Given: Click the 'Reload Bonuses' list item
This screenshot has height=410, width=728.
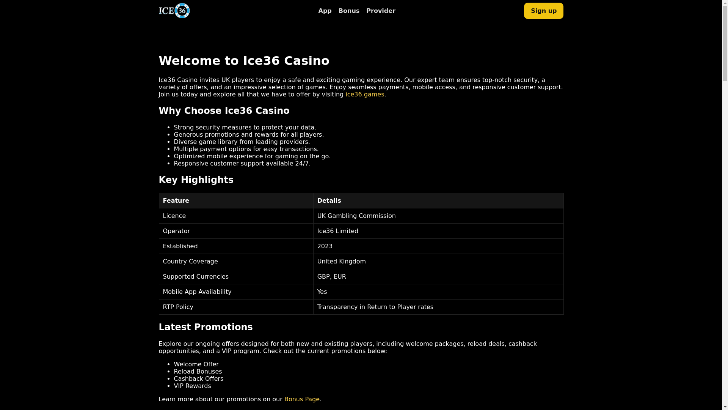Looking at the screenshot, I should [198, 372].
